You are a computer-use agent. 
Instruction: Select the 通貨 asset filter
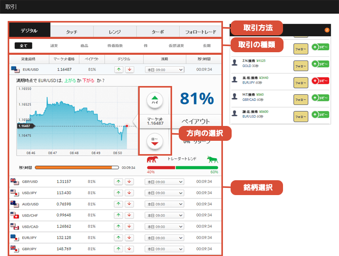(x=54, y=46)
